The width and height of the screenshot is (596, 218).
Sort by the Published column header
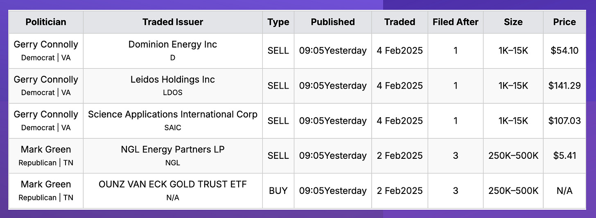tap(333, 22)
